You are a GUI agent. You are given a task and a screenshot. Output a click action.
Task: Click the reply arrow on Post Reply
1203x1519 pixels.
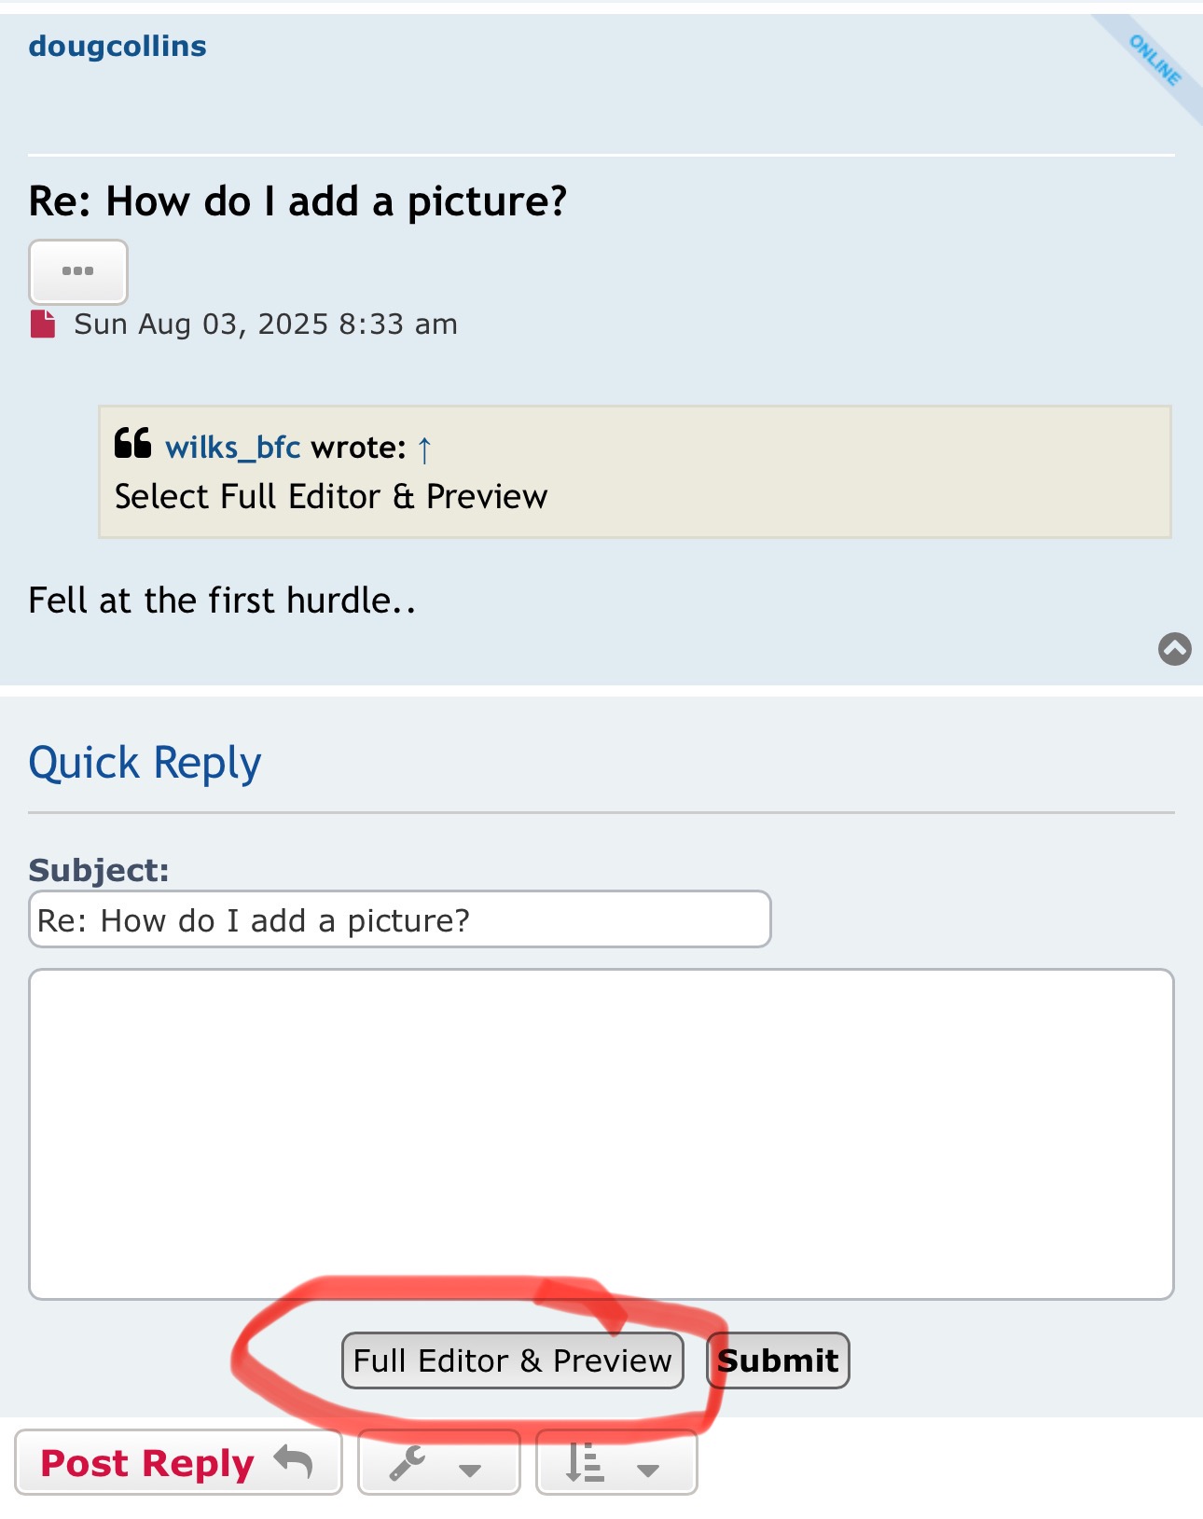click(x=294, y=1461)
